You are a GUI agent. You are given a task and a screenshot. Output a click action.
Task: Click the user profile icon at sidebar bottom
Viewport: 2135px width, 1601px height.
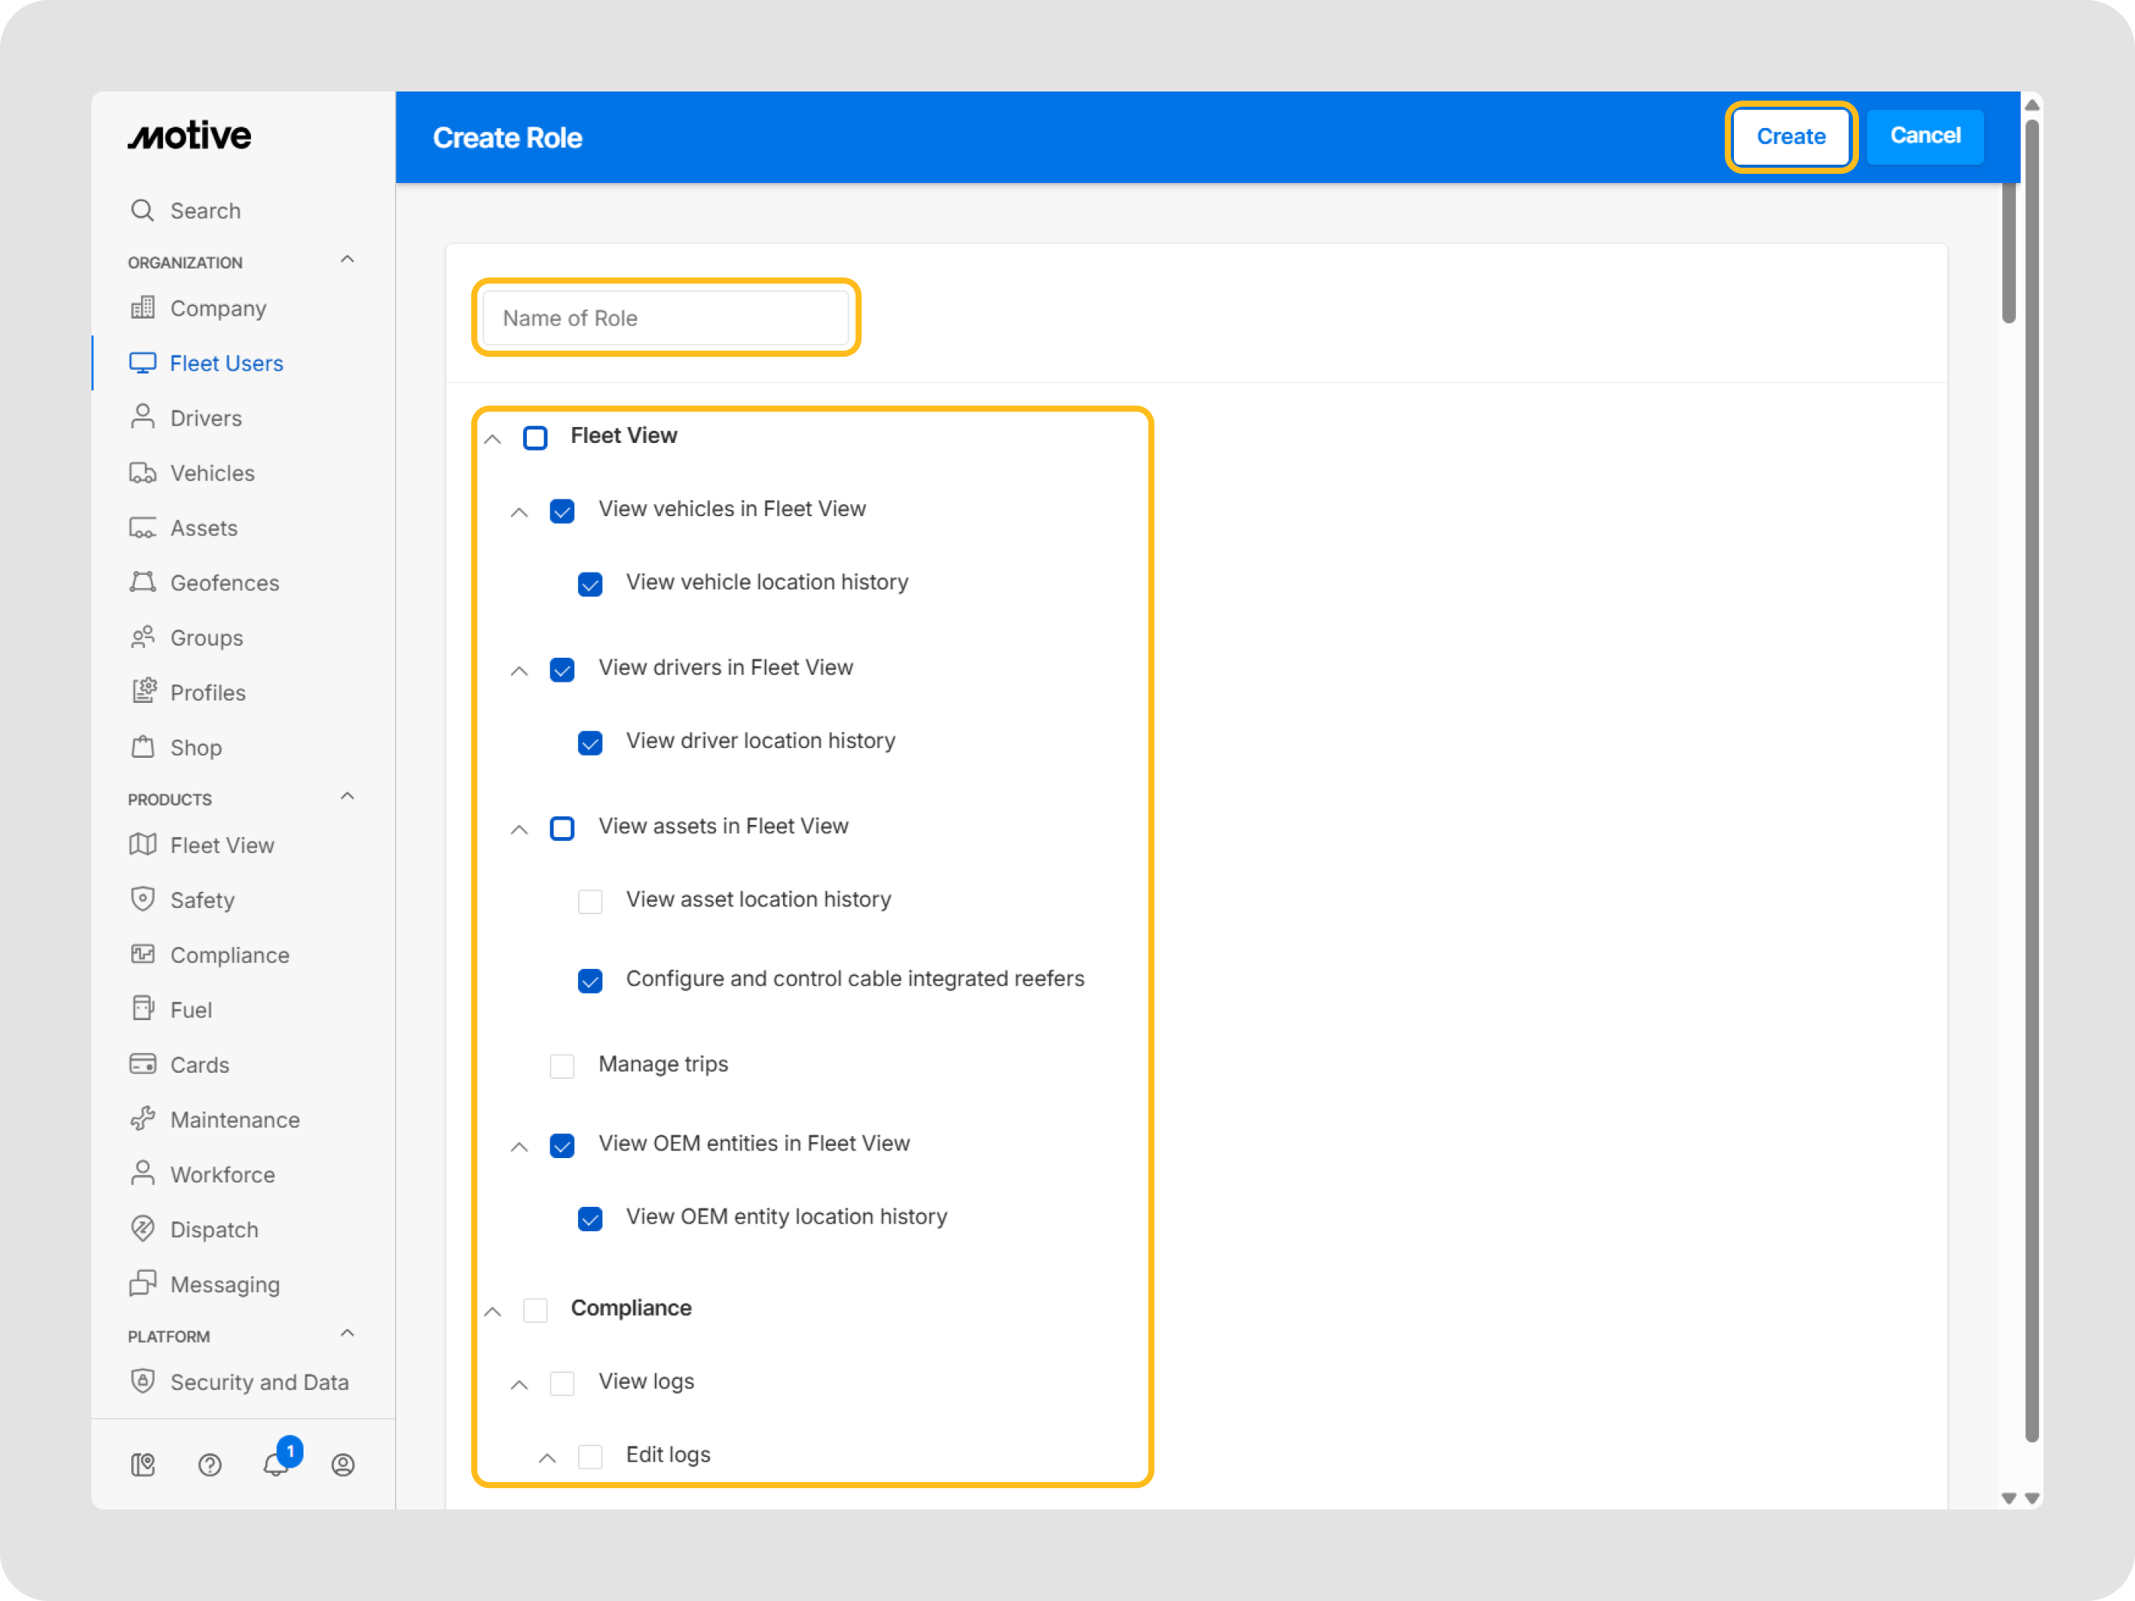coord(342,1465)
